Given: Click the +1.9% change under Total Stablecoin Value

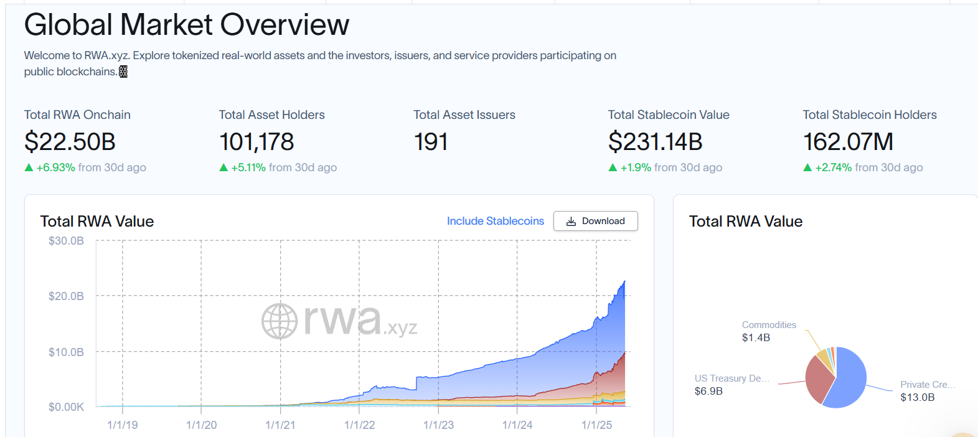Looking at the screenshot, I should tap(636, 167).
